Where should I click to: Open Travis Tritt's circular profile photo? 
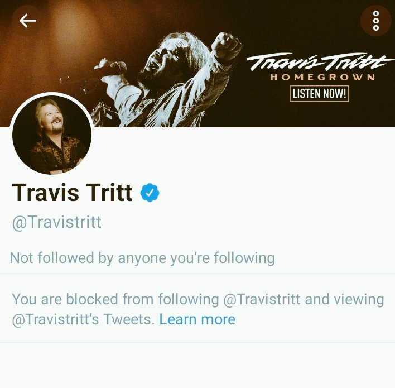point(52,135)
